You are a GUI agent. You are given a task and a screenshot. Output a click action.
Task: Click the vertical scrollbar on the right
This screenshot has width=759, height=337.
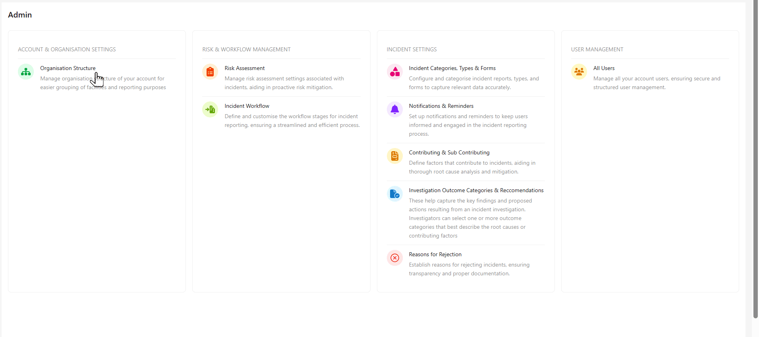click(755, 159)
